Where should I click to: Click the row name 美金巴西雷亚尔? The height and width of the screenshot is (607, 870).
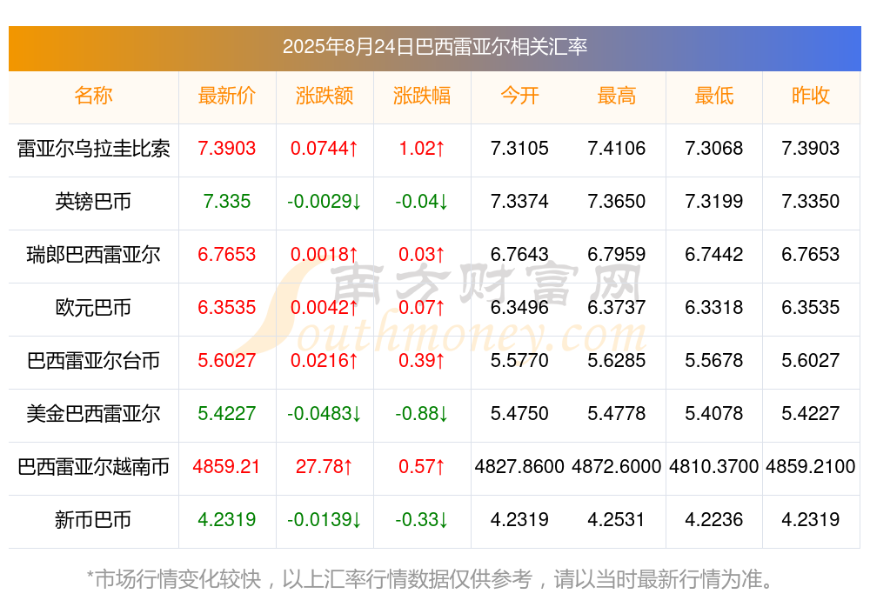[93, 414]
